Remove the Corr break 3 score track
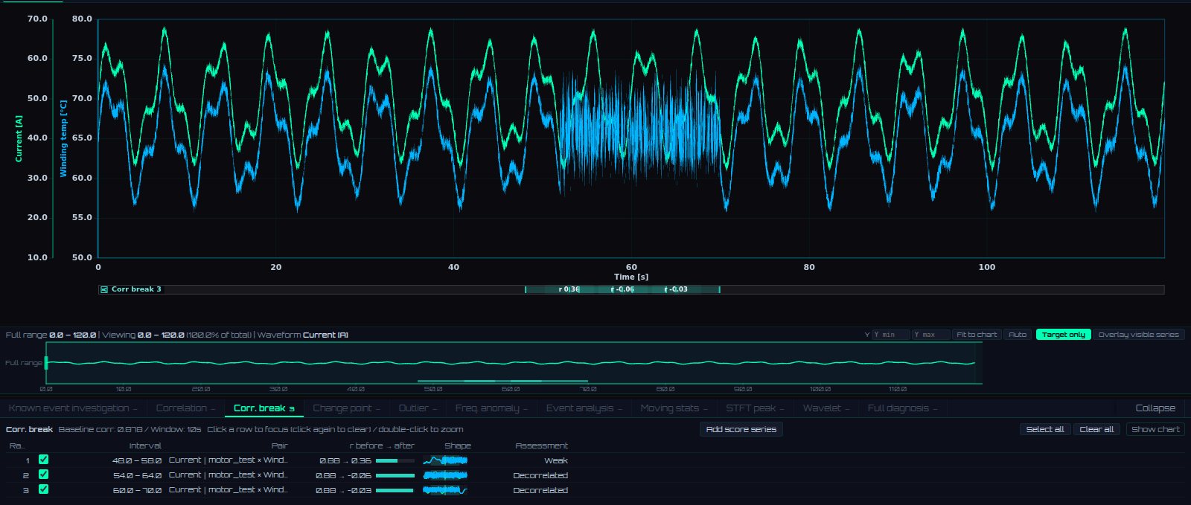The image size is (1191, 505). coord(104,289)
